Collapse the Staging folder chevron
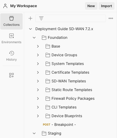The width and height of the screenshot is (117, 138). (x=34, y=133)
